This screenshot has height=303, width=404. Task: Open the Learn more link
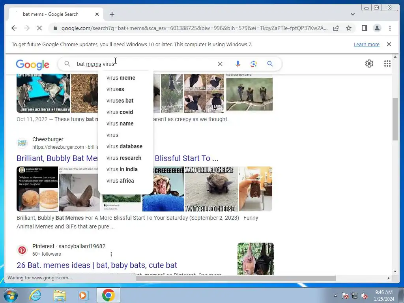(x=367, y=44)
